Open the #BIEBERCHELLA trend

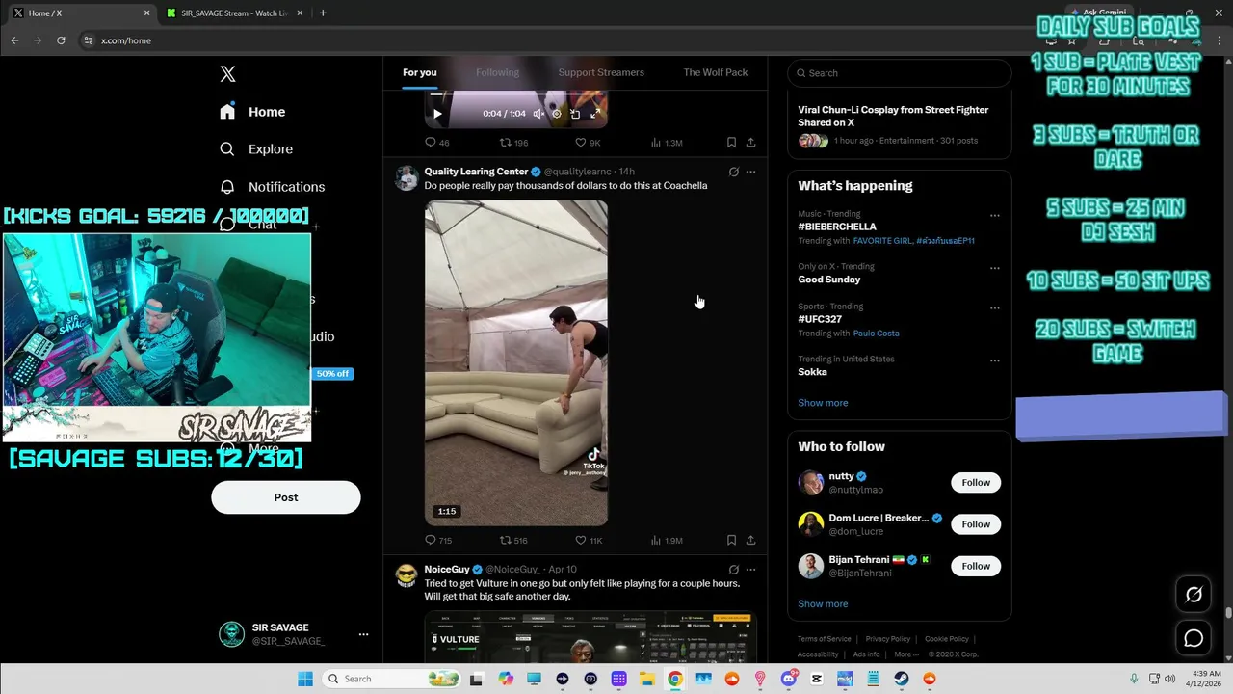pyautogui.click(x=837, y=227)
